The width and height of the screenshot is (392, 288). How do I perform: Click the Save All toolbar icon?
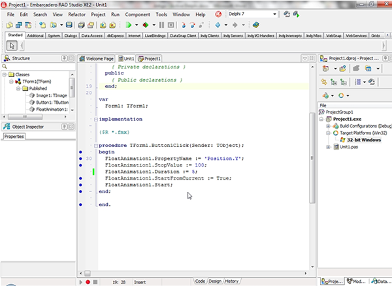pos(81,25)
